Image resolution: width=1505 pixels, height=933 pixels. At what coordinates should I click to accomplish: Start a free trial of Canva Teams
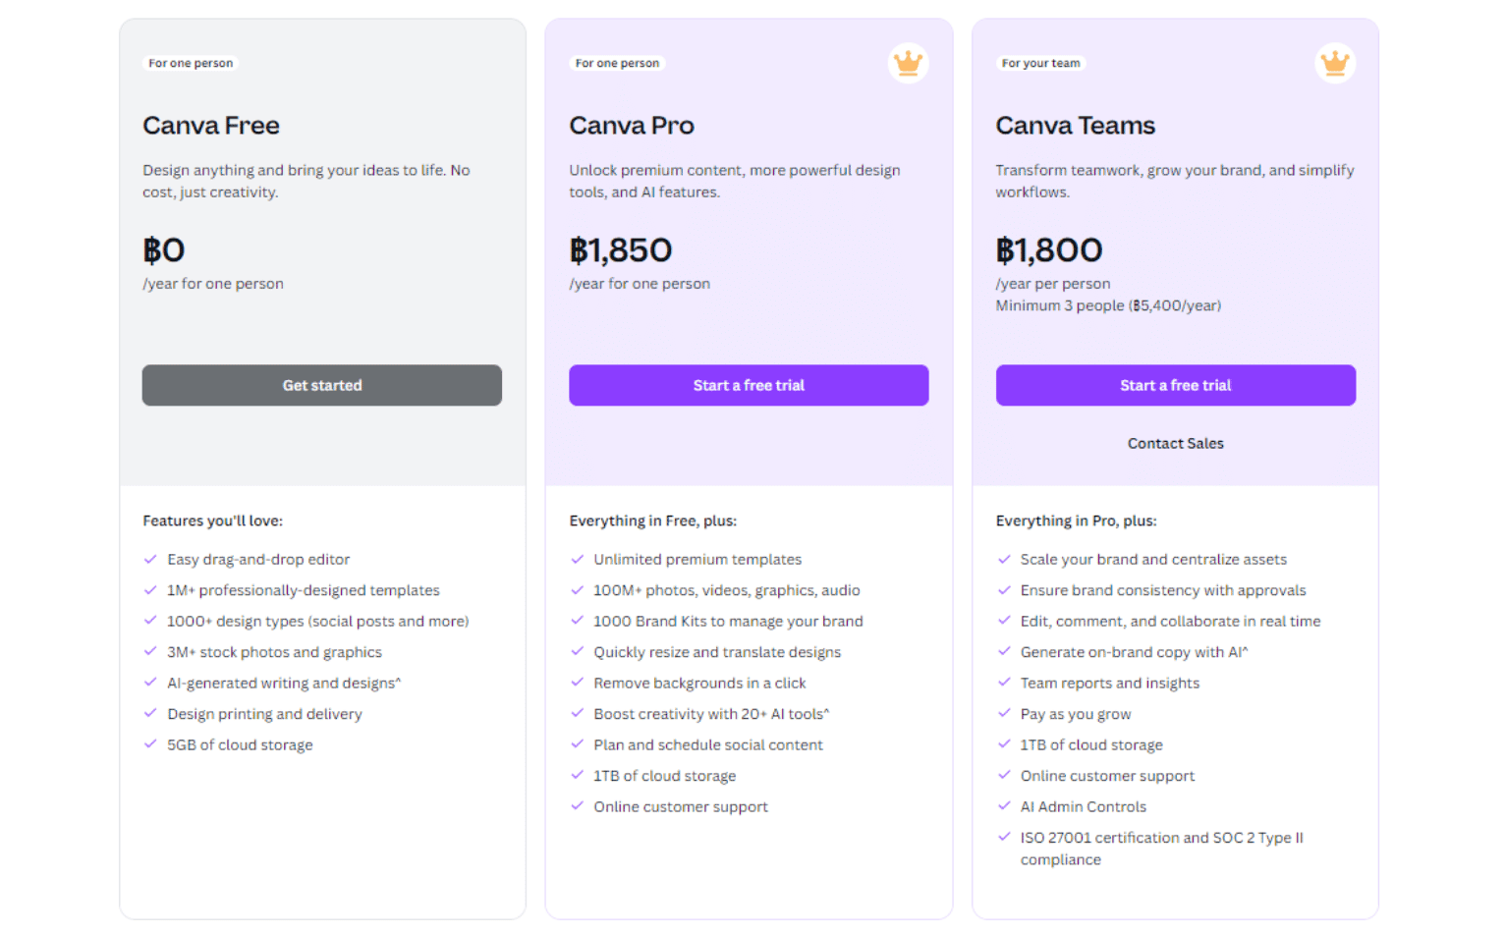click(x=1175, y=385)
